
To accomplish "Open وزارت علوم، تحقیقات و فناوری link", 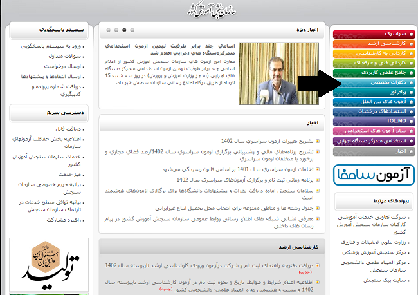I will click(x=373, y=242).
